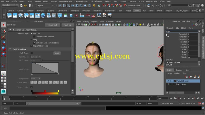Image resolution: width=205 pixels, height=115 pixels.
Task: Switch to the Polygons shelf tab
Action: pyautogui.click(x=41, y=11)
